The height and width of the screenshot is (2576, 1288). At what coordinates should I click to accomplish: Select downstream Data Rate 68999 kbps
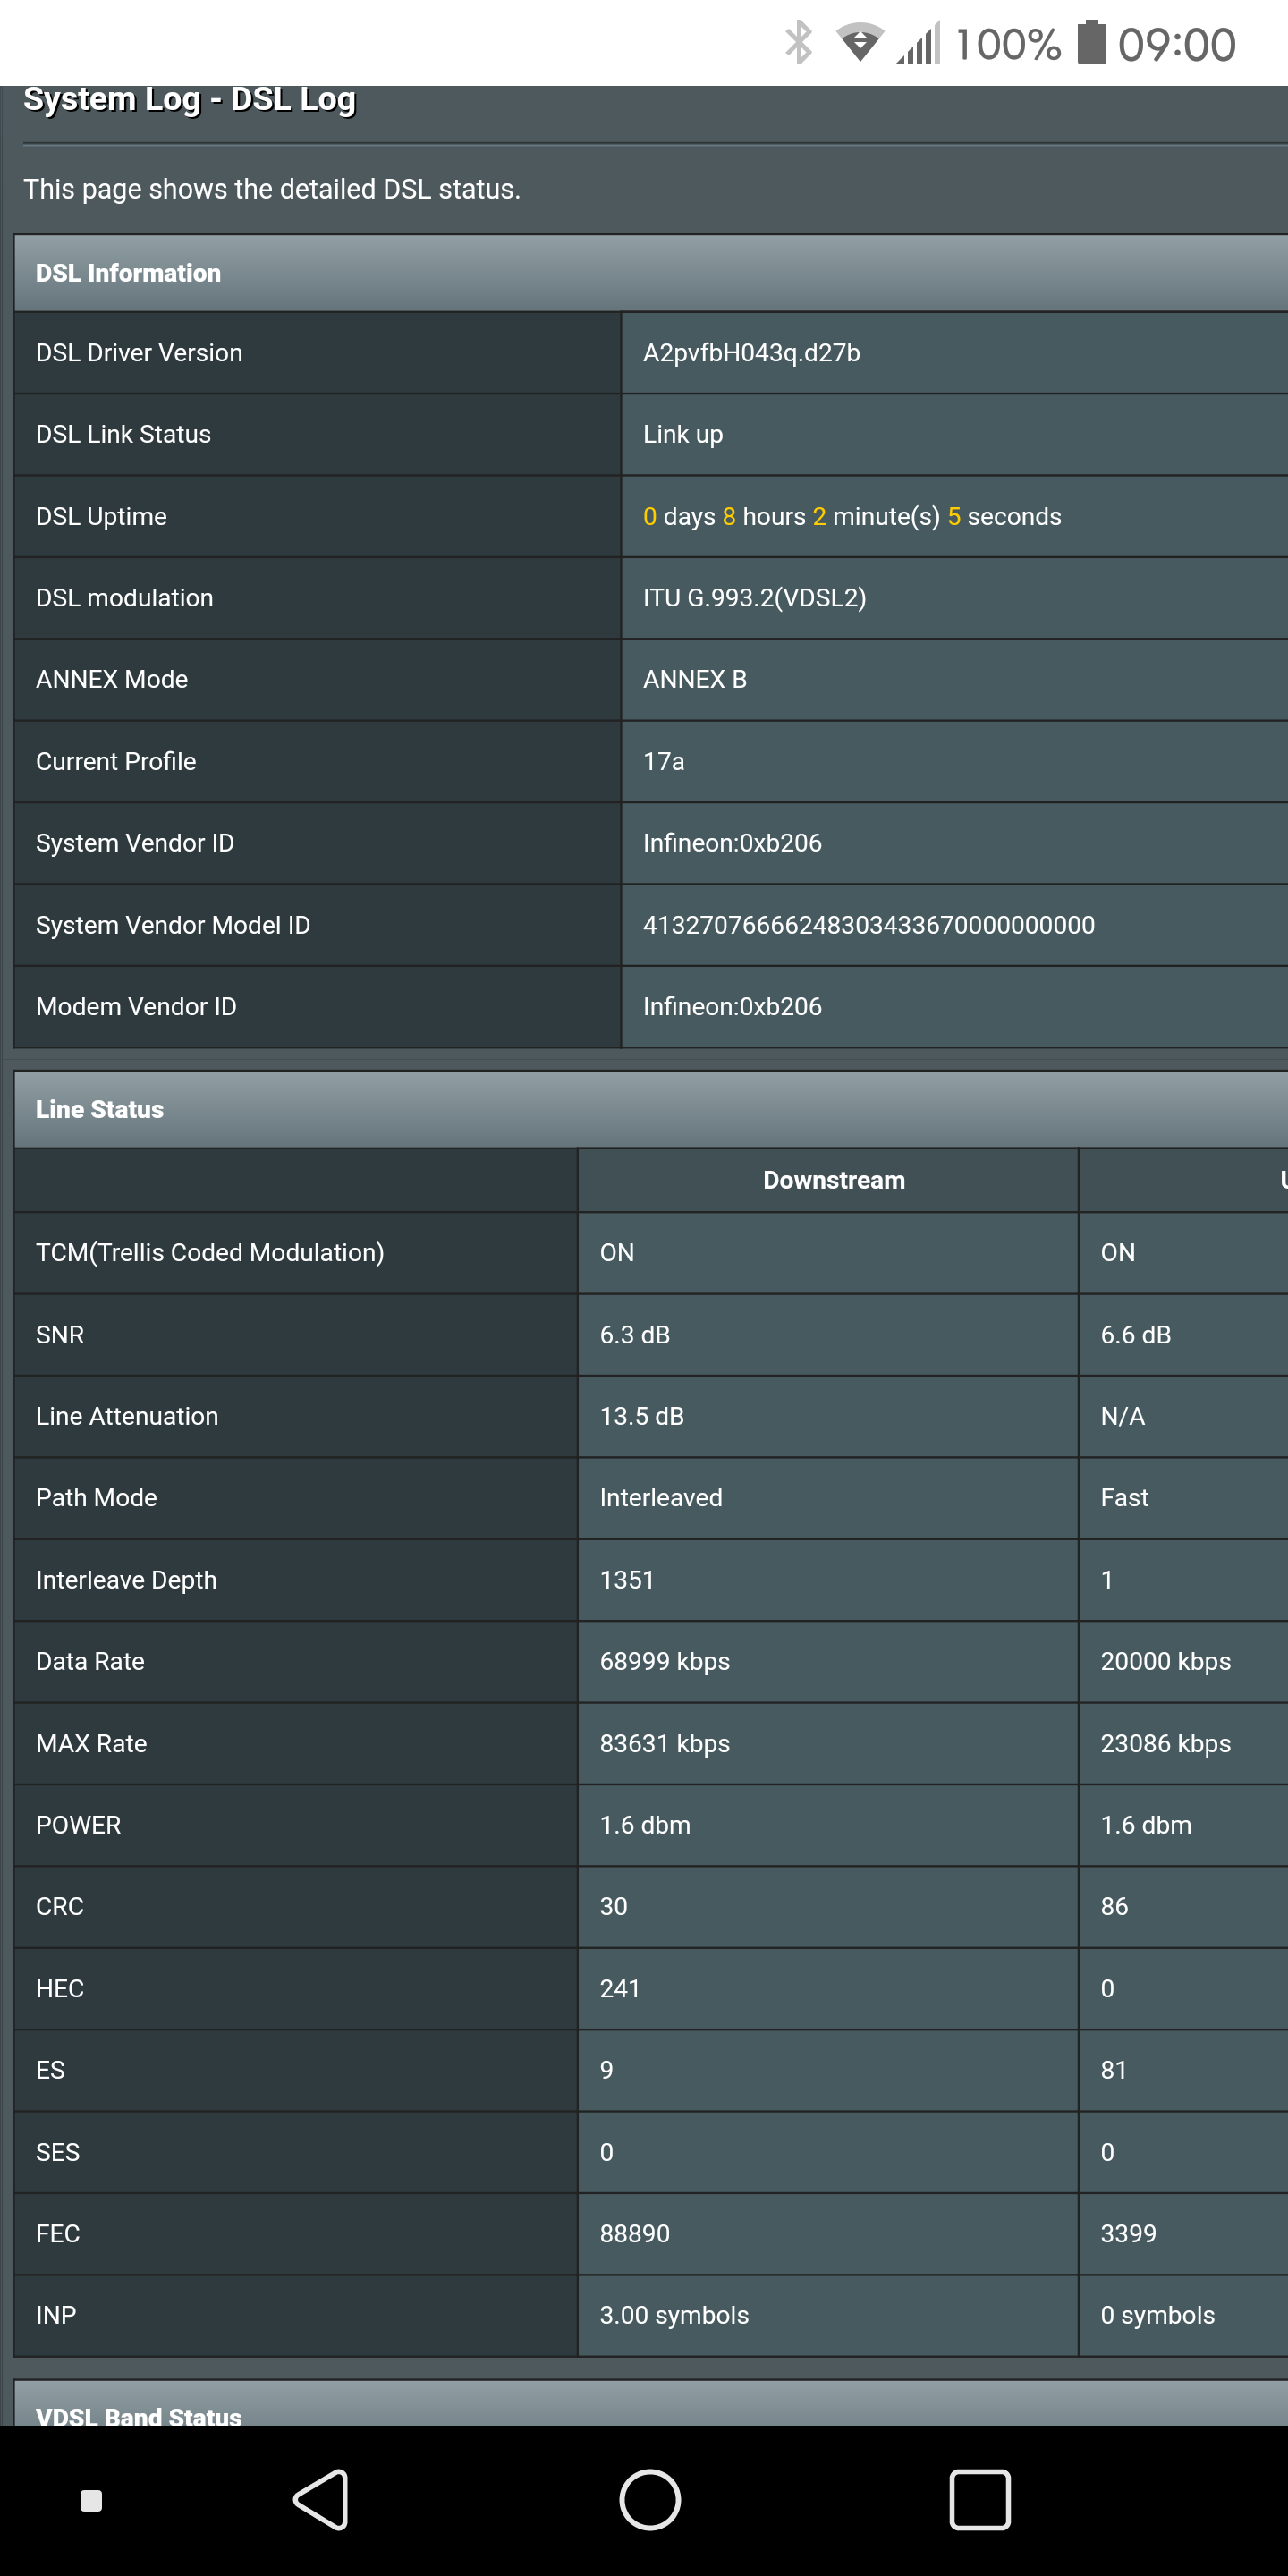(664, 1661)
